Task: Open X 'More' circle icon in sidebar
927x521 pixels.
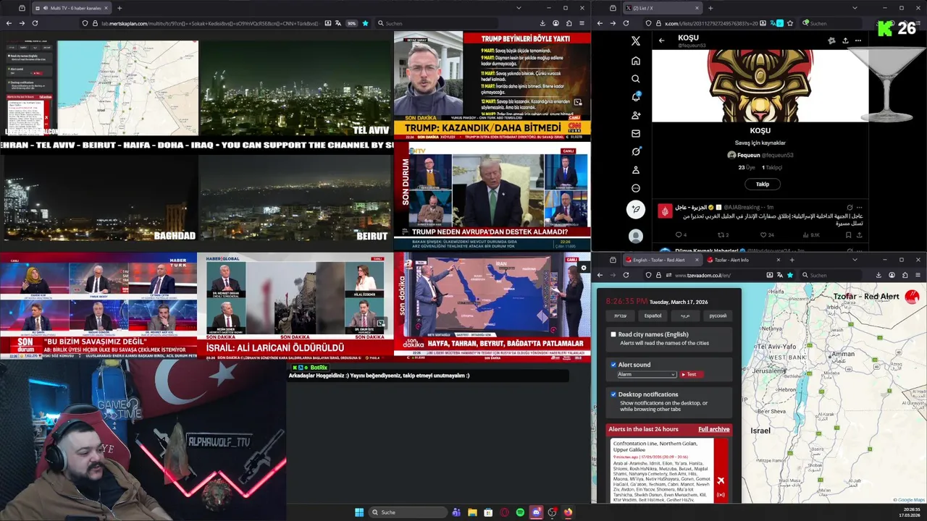Action: pos(636,188)
